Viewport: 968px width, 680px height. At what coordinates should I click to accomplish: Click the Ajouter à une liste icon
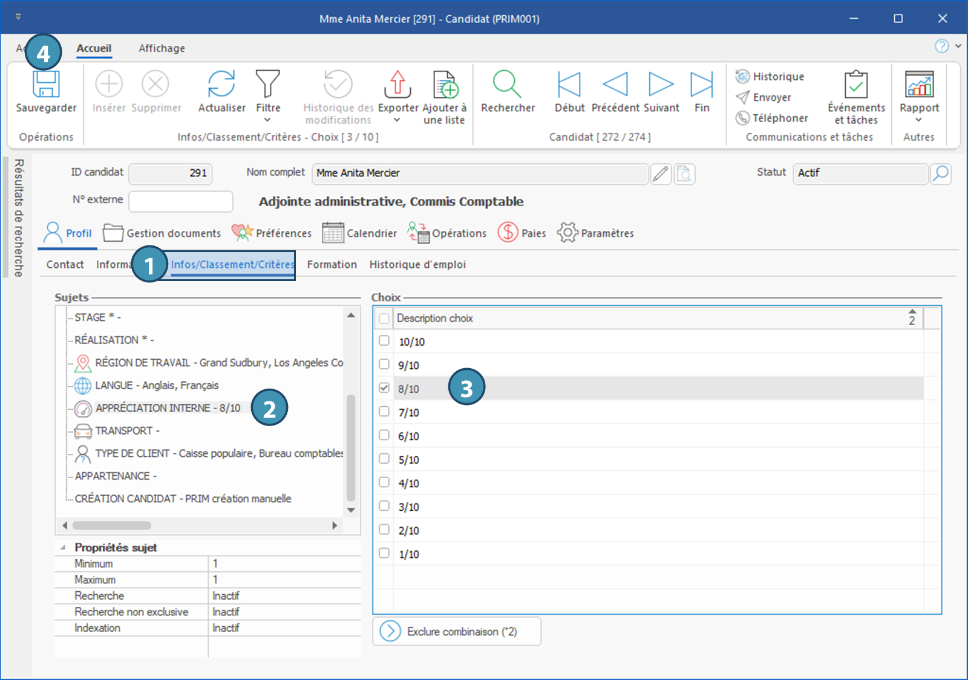tap(445, 85)
